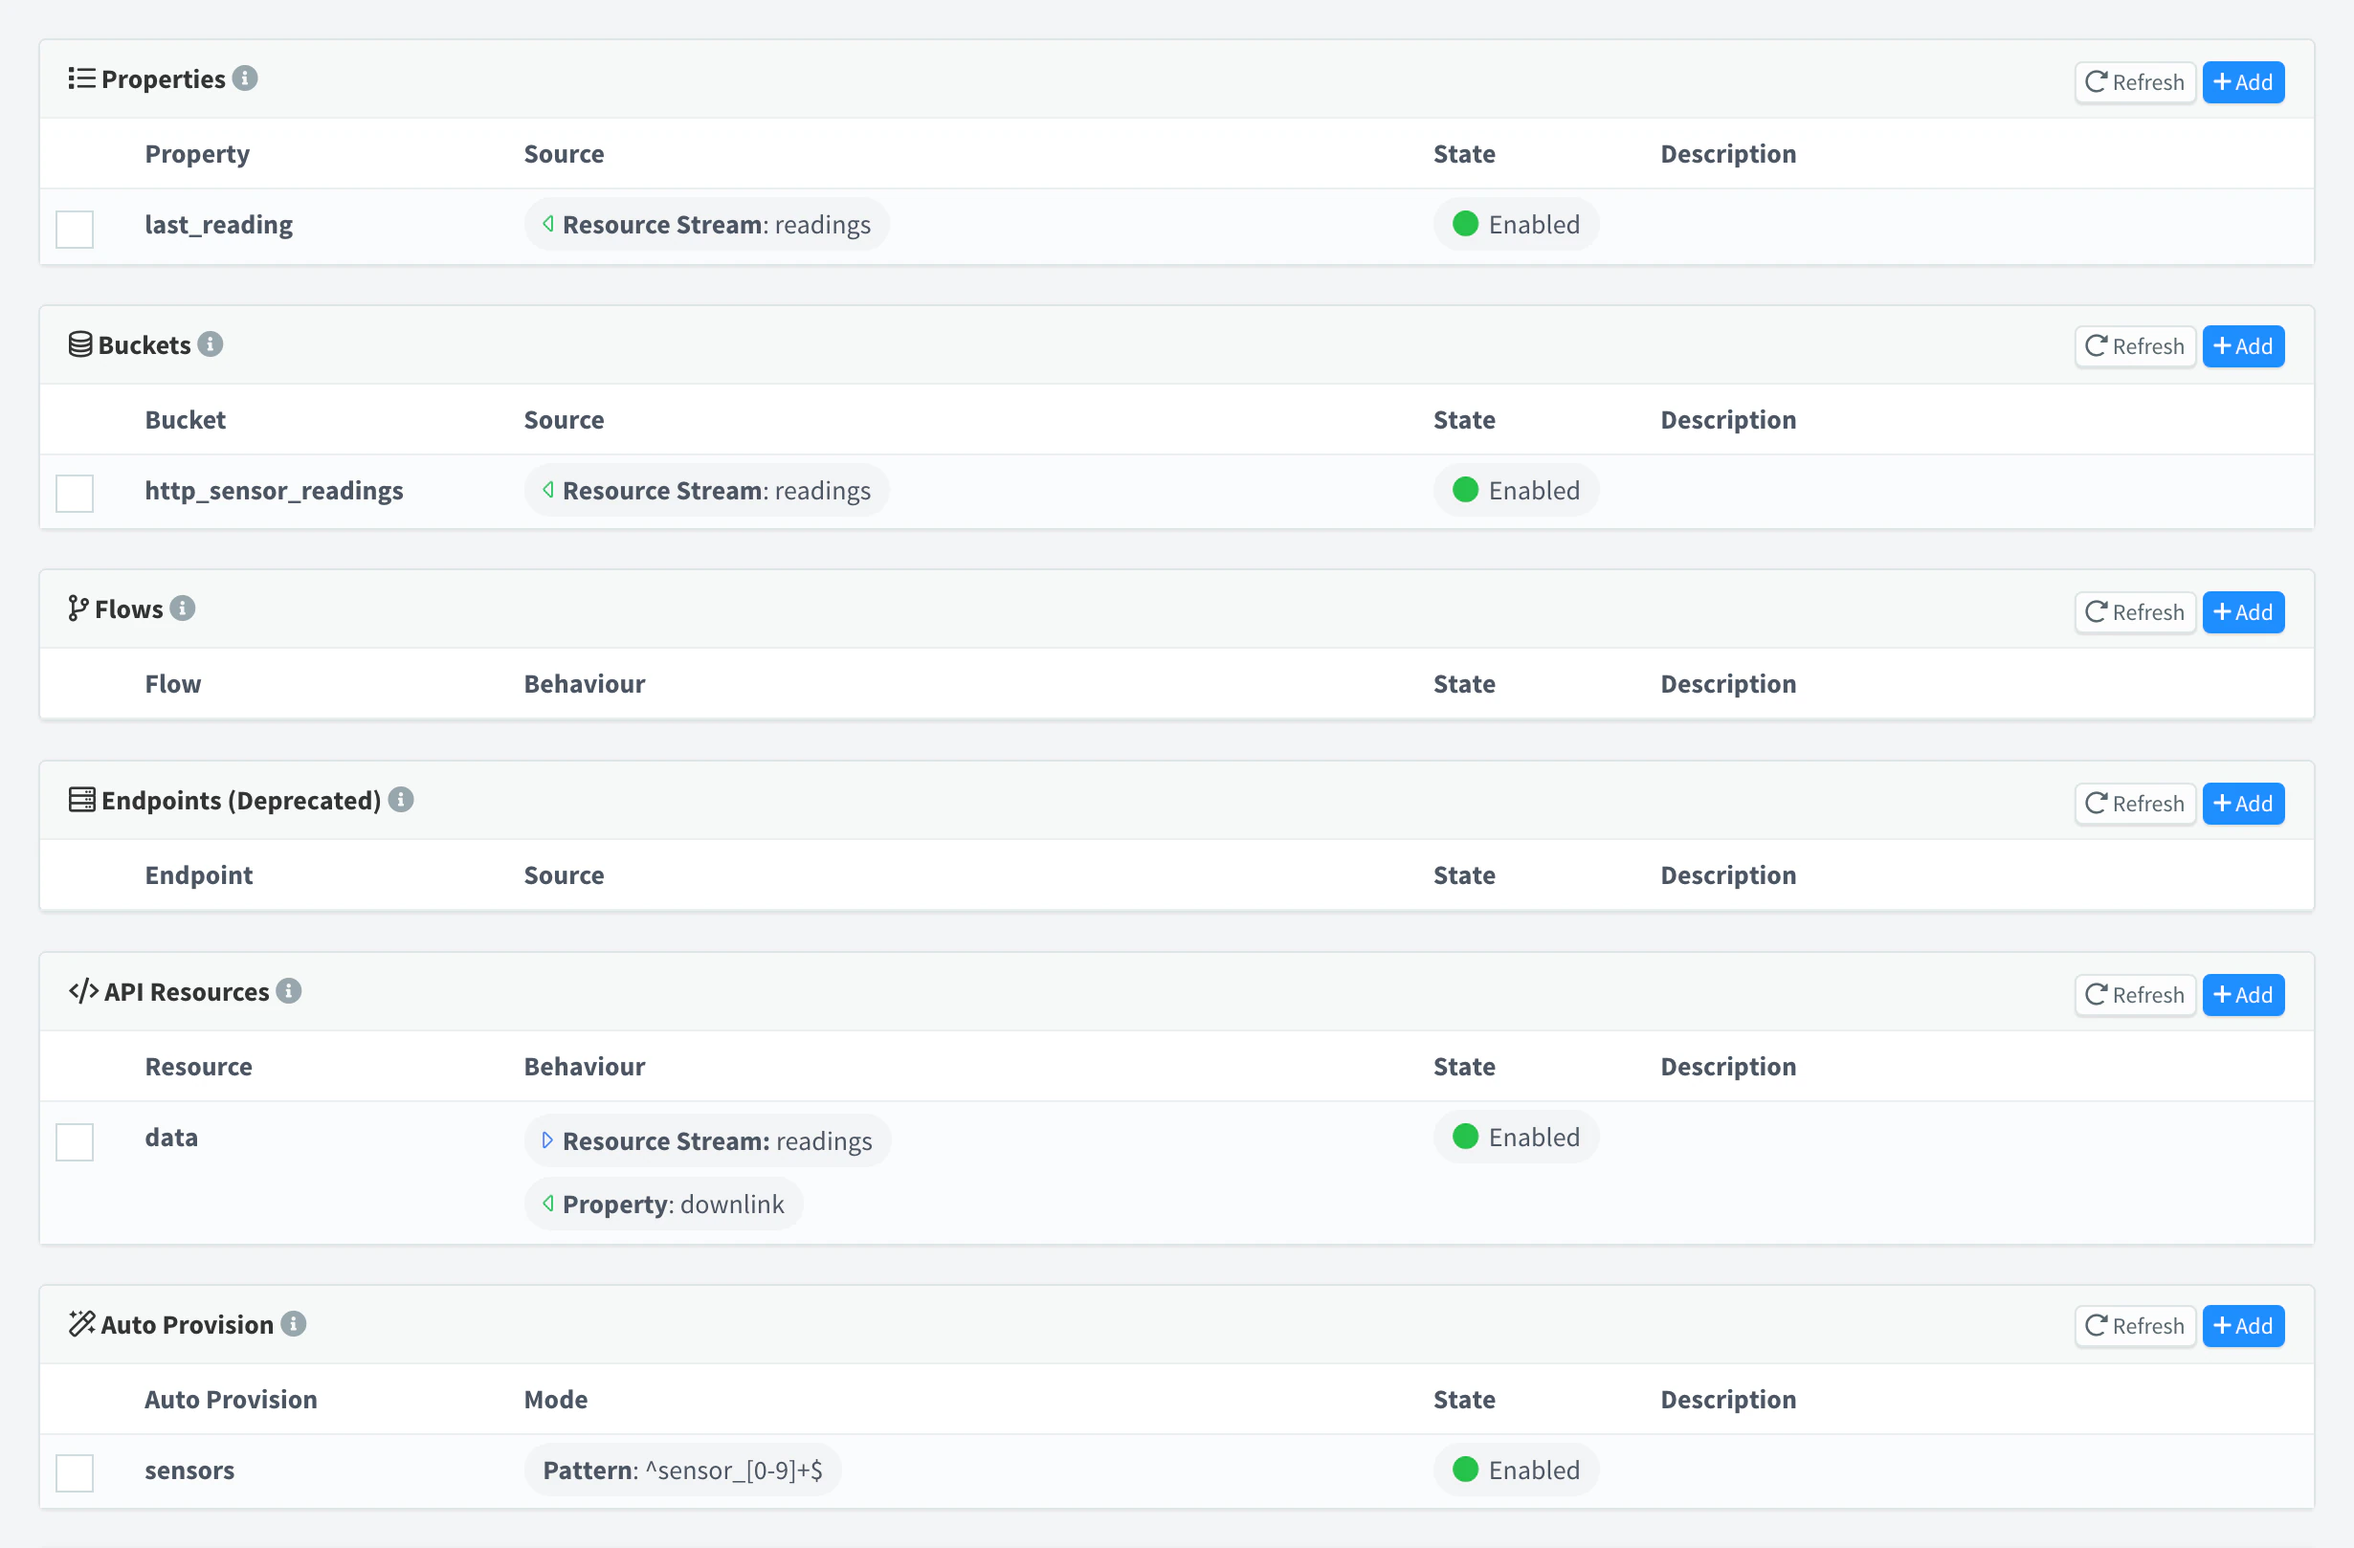Open the sensors auto provision entry
The image size is (2354, 1548).
click(x=189, y=1470)
